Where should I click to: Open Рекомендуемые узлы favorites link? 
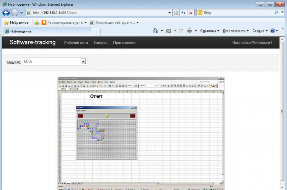(64, 23)
